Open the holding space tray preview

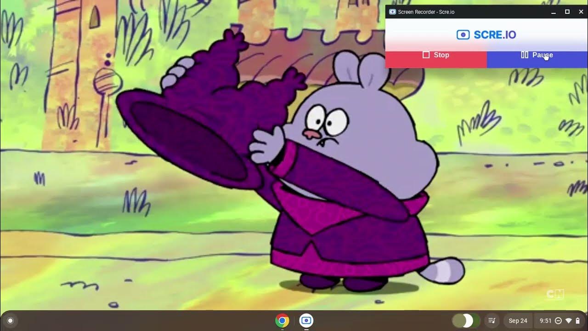(466, 320)
